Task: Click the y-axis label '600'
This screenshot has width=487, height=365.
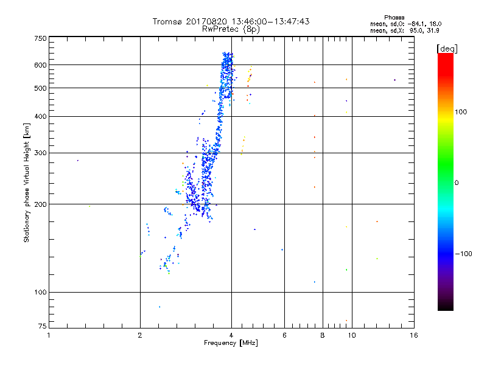Action: click(40, 65)
